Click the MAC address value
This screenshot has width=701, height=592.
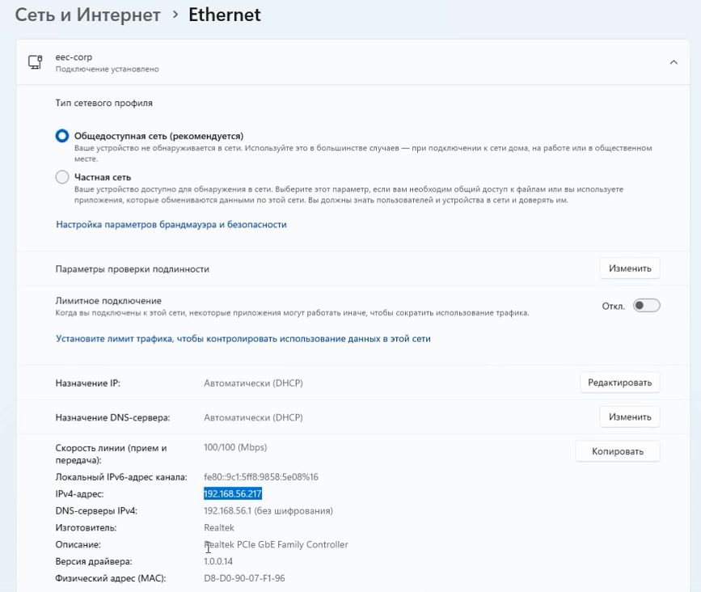(244, 578)
